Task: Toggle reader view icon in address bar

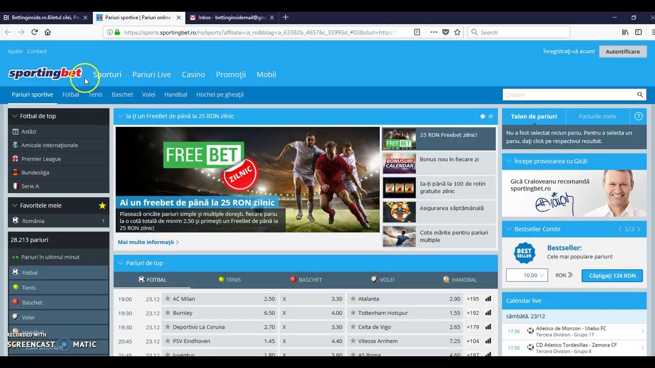Action: (417, 32)
